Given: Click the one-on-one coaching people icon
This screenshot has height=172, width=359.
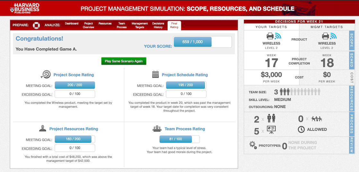Looking at the screenshot, I should [271, 118].
